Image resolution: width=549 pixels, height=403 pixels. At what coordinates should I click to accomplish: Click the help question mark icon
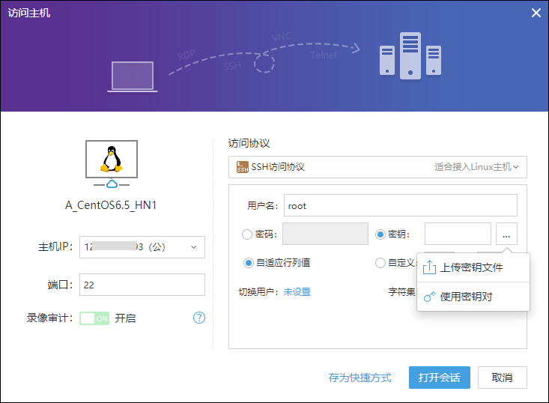pyautogui.click(x=198, y=318)
